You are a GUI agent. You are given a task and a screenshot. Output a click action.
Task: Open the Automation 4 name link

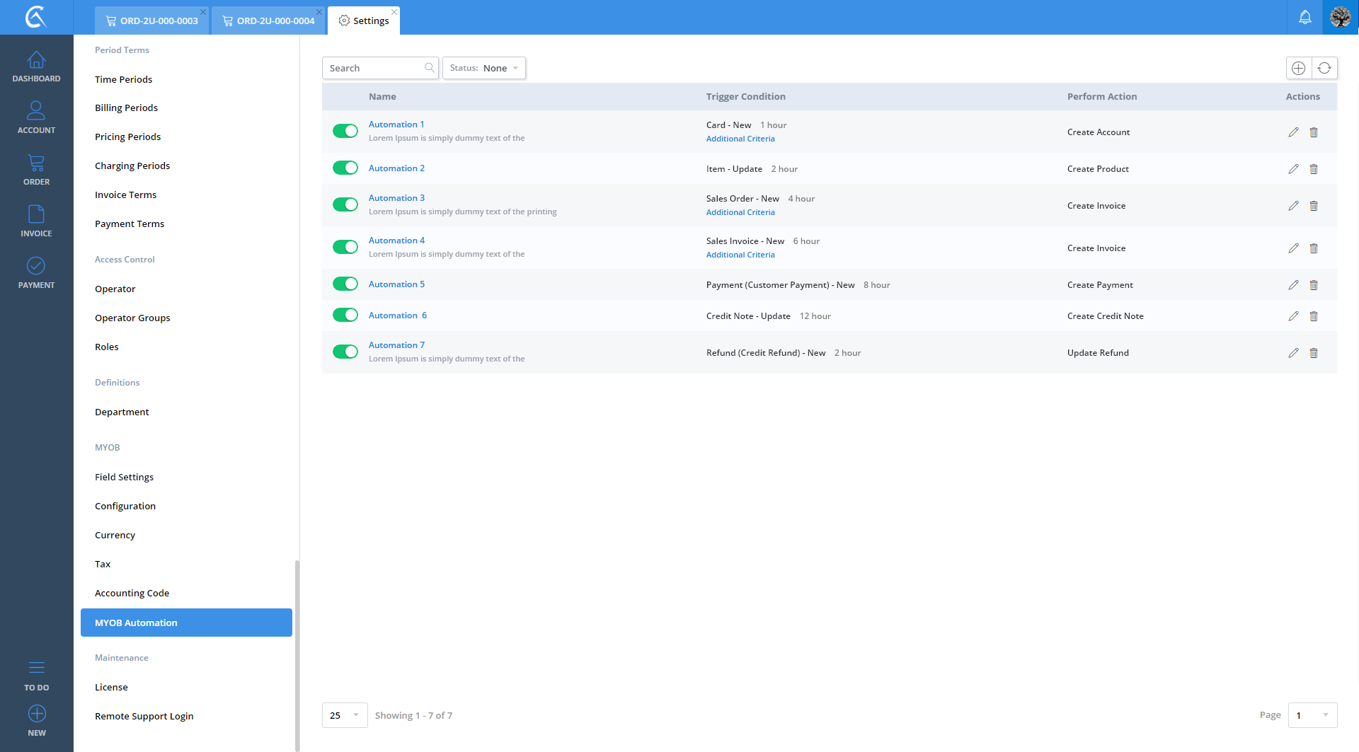point(396,241)
